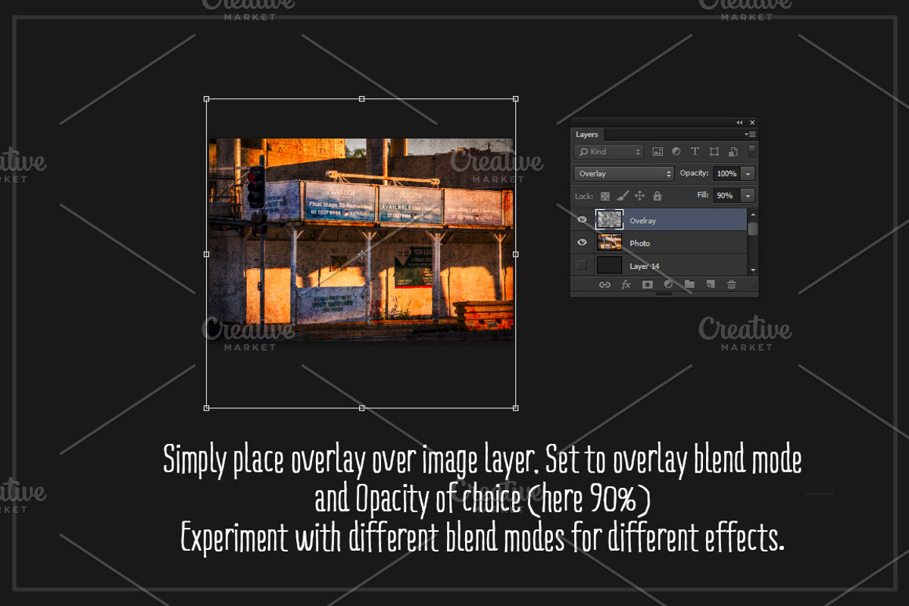The image size is (909, 606).
Task: Create new fill or adjustment layer
Action: click(x=669, y=285)
